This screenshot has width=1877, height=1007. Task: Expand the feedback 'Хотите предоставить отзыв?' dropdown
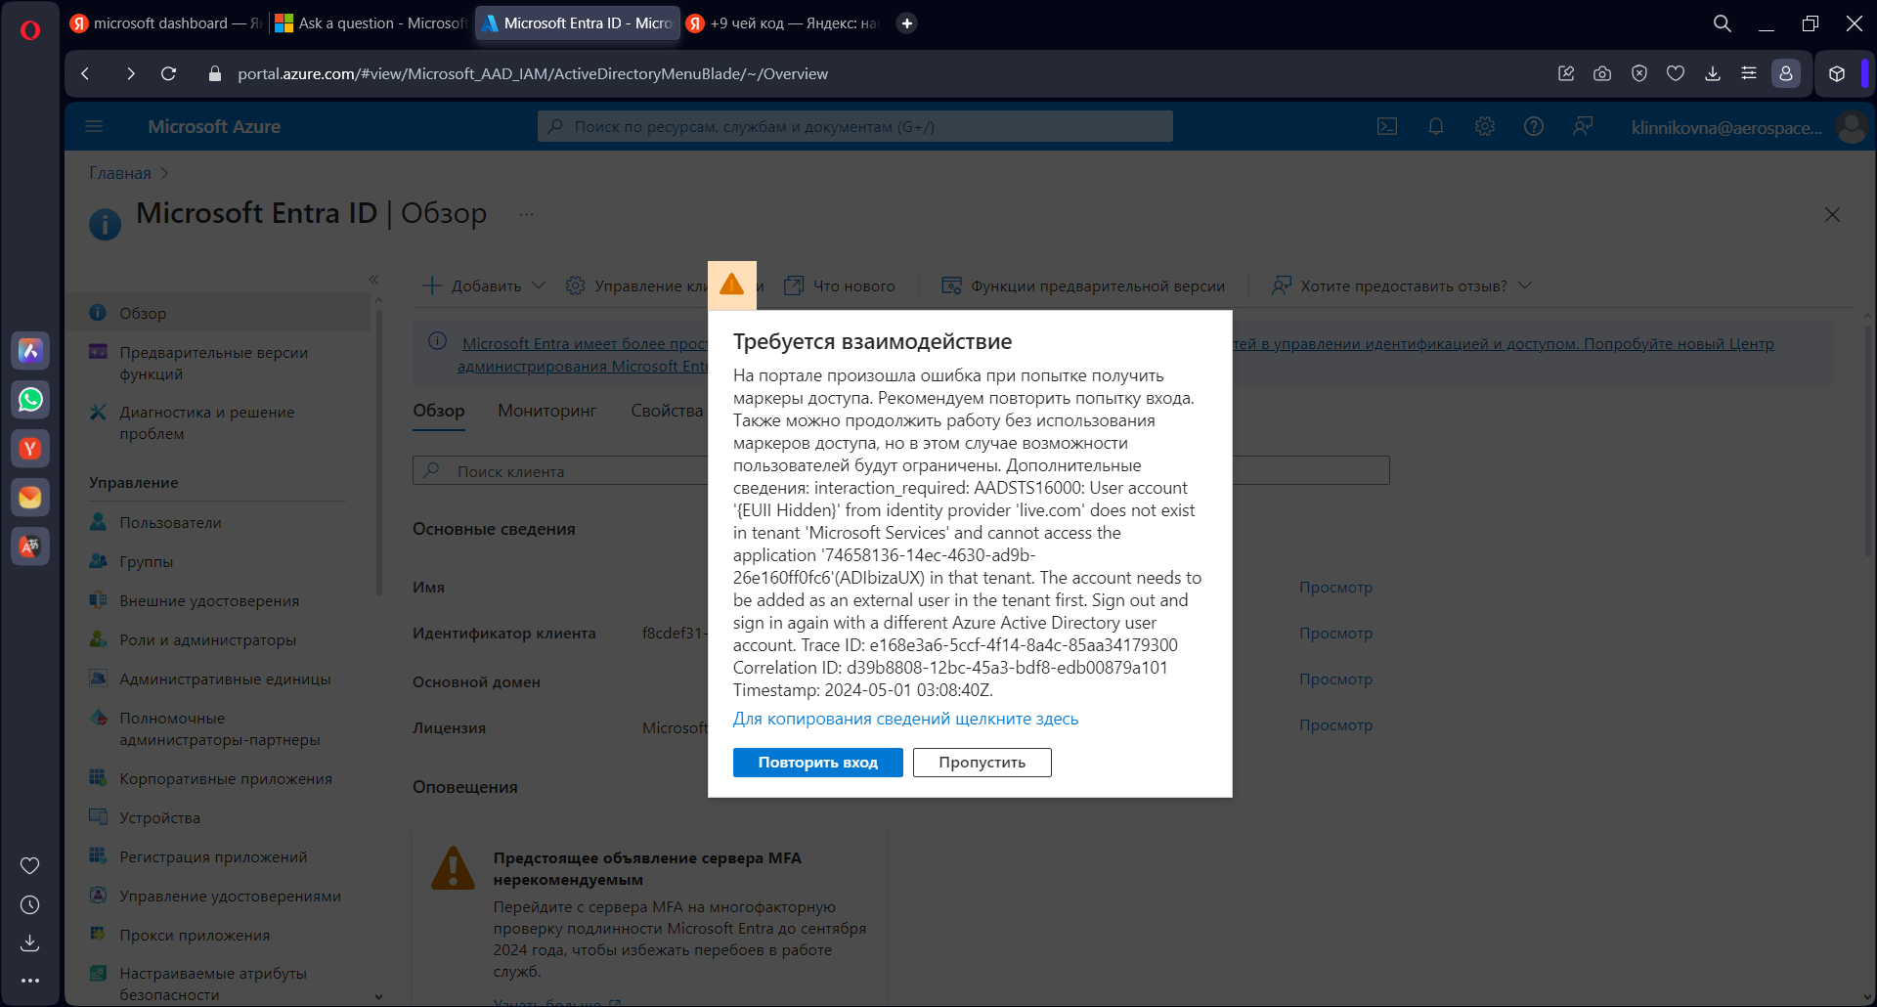(x=1401, y=285)
